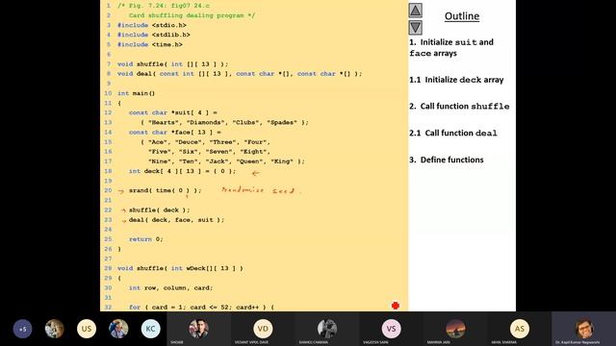Click the Hearts, Diamonds, Clubs, Spades initializer line
The height and width of the screenshot is (346, 616).
tap(224, 123)
